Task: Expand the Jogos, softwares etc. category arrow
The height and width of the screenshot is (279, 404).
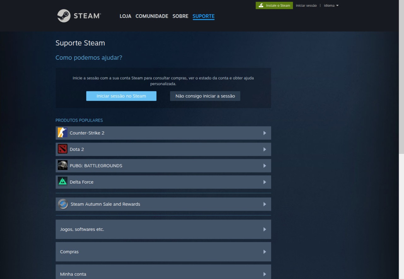Action: pyautogui.click(x=264, y=229)
